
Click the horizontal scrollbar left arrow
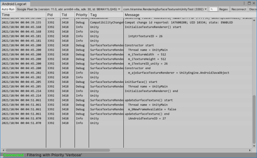tap(3, 150)
